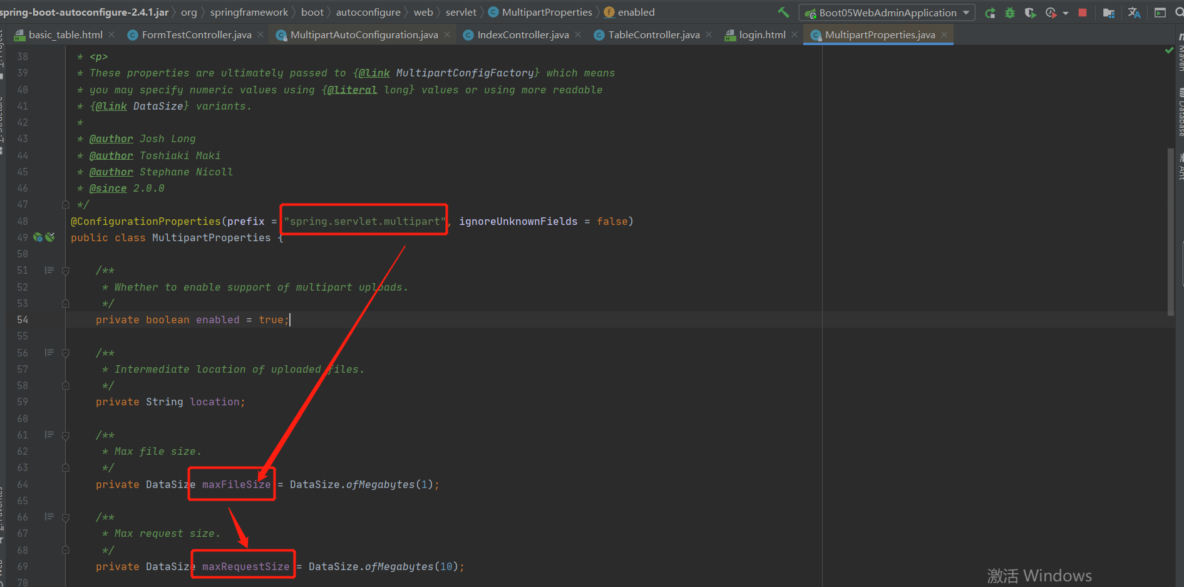Click the servlet breadcrumb segment
1184x587 pixels.
click(x=461, y=13)
